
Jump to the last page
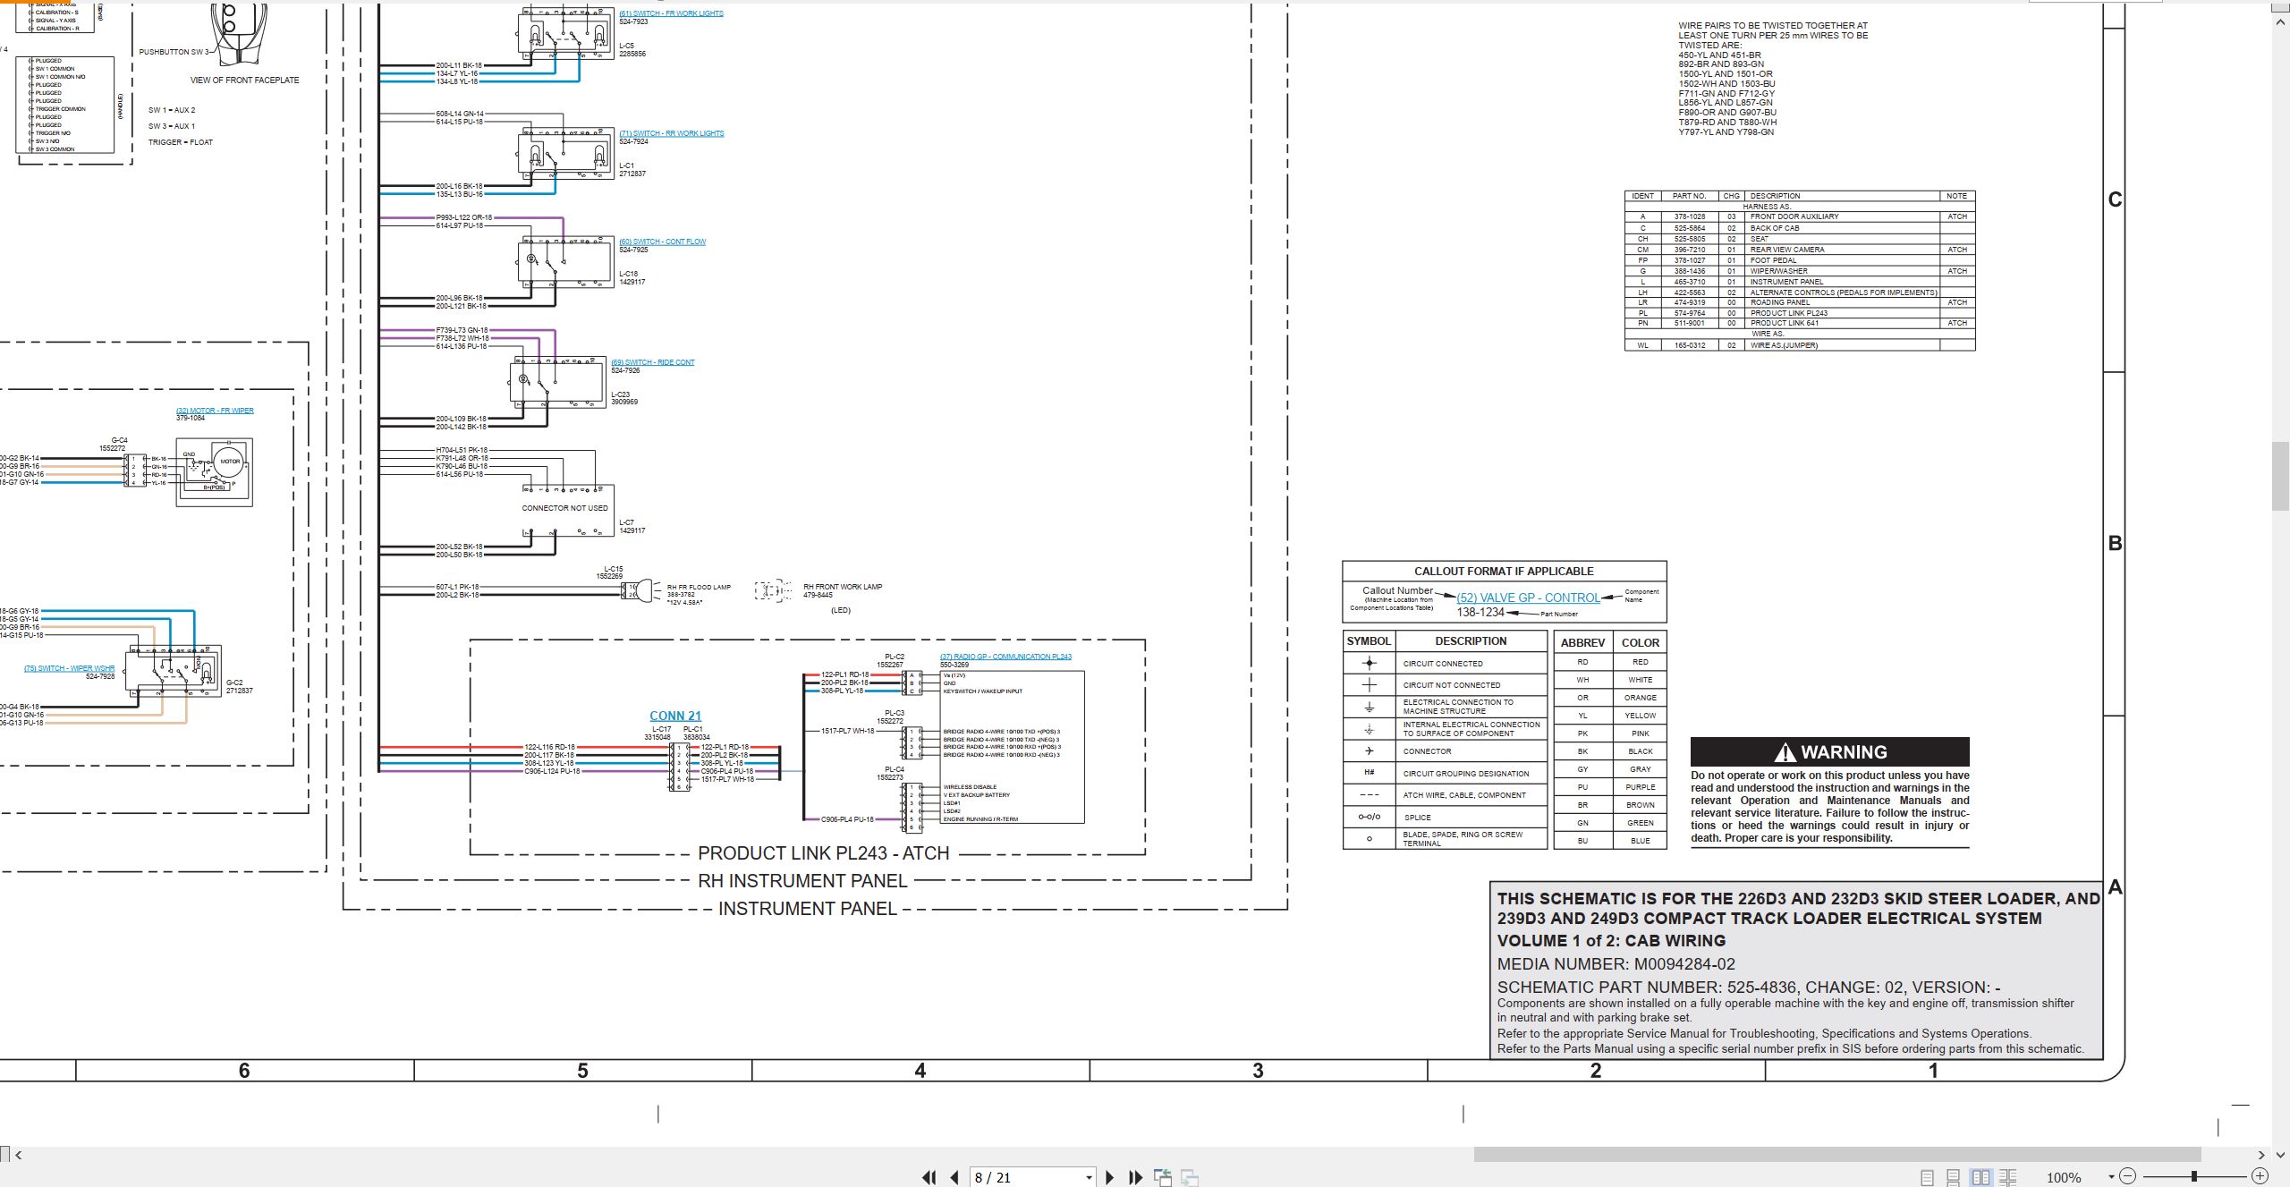1136,1177
